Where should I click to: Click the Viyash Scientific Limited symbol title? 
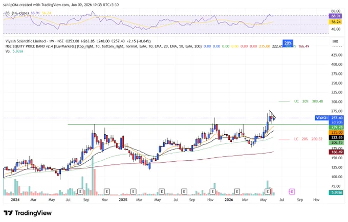point(26,41)
